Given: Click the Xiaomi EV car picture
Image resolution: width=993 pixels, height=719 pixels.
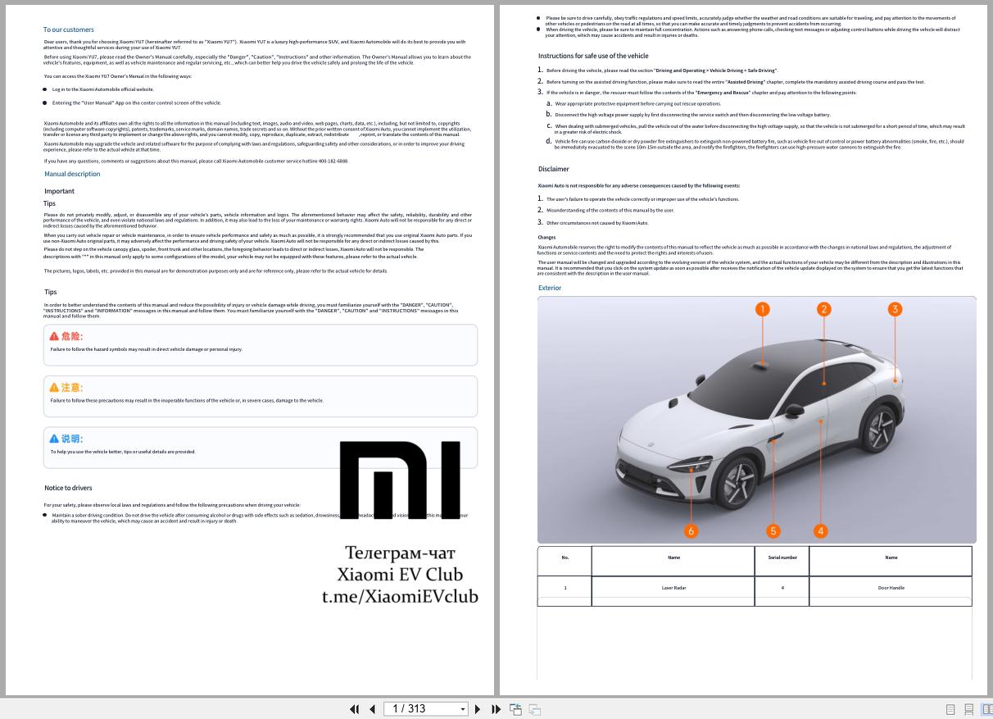Looking at the screenshot, I should point(757,419).
